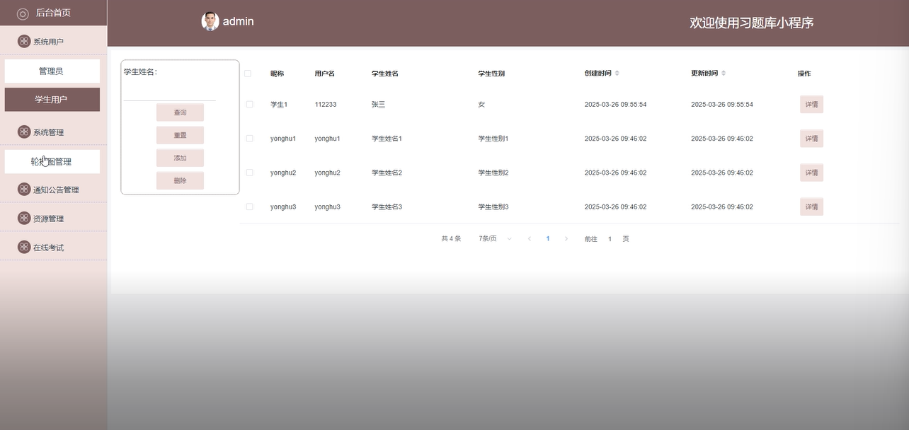Click the 删除 delete button

pyautogui.click(x=180, y=180)
